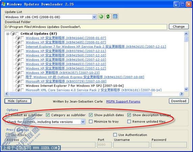This screenshot has height=152, width=193.
Task: Click the green refresh update list icon
Action: point(108,17)
